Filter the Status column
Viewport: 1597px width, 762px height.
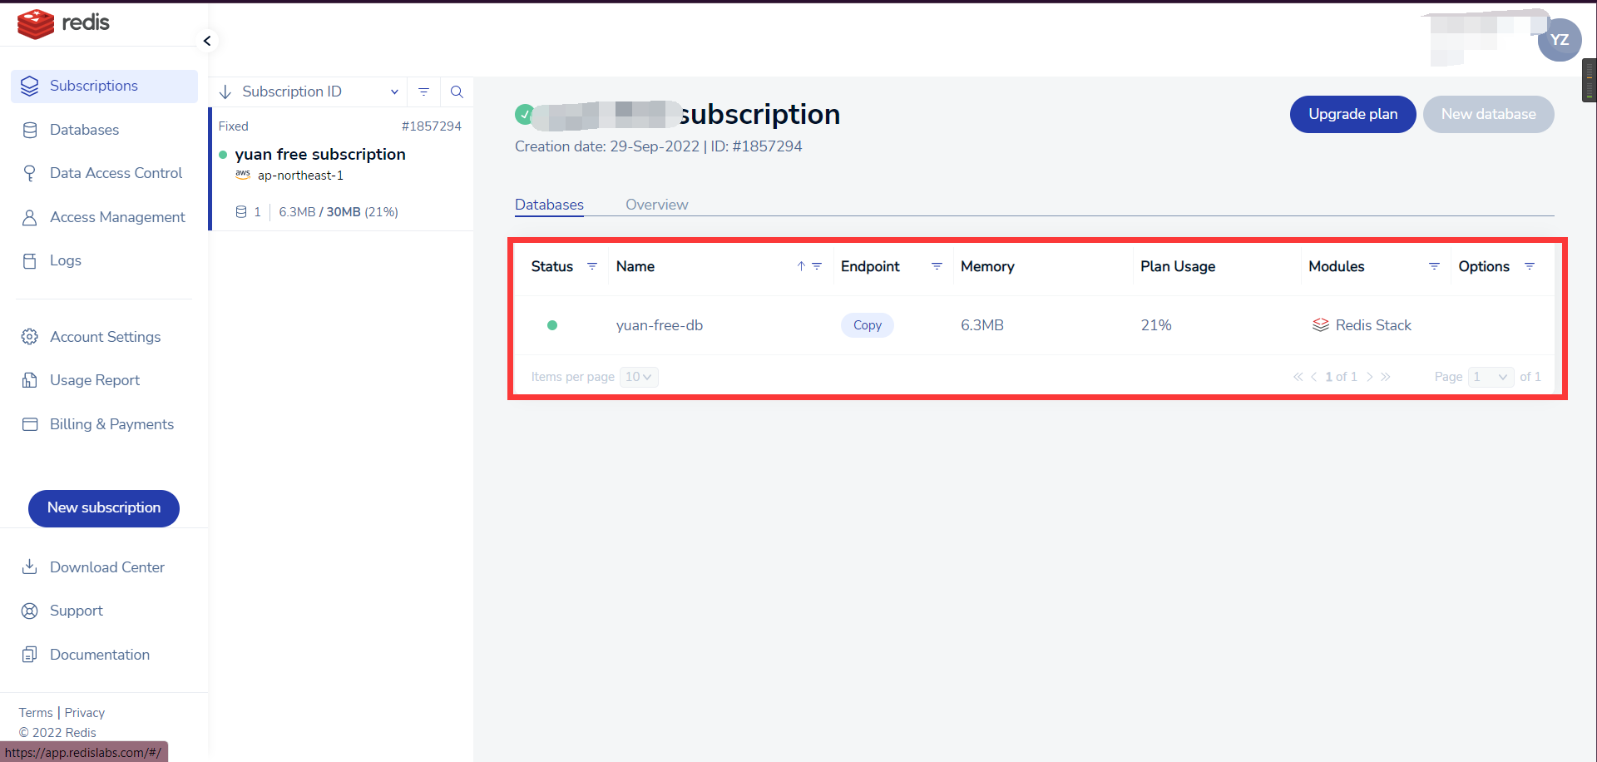[x=592, y=266]
